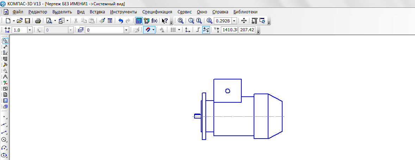This screenshot has width=415, height=160.
Task: Click the zoom scale field 0.2928
Action: click(223, 21)
